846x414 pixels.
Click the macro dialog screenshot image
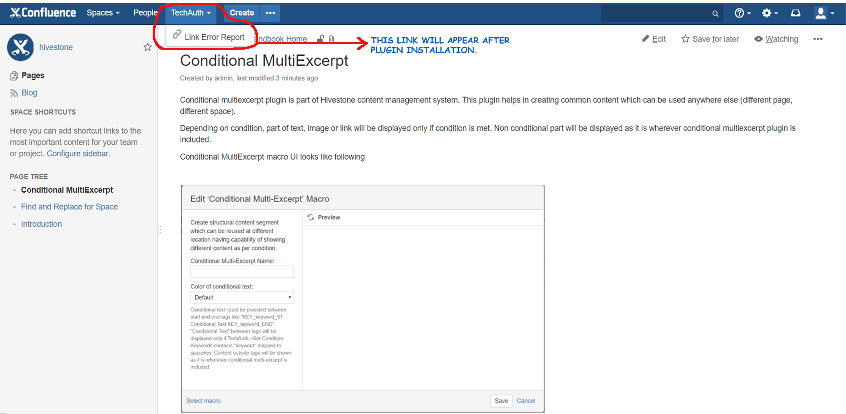coord(363,299)
